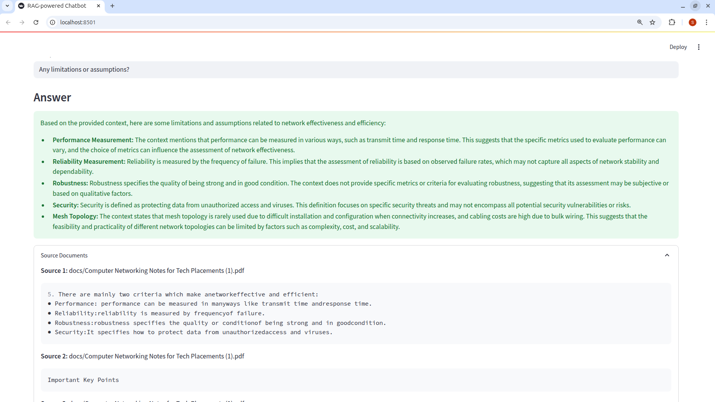Open Chrome's three-dot menu
The height and width of the screenshot is (402, 715).
pyautogui.click(x=706, y=22)
